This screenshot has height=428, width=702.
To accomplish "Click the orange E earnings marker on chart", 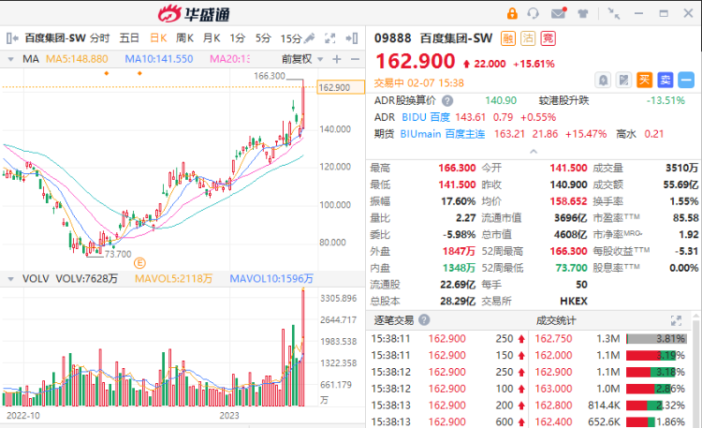I will [x=139, y=263].
